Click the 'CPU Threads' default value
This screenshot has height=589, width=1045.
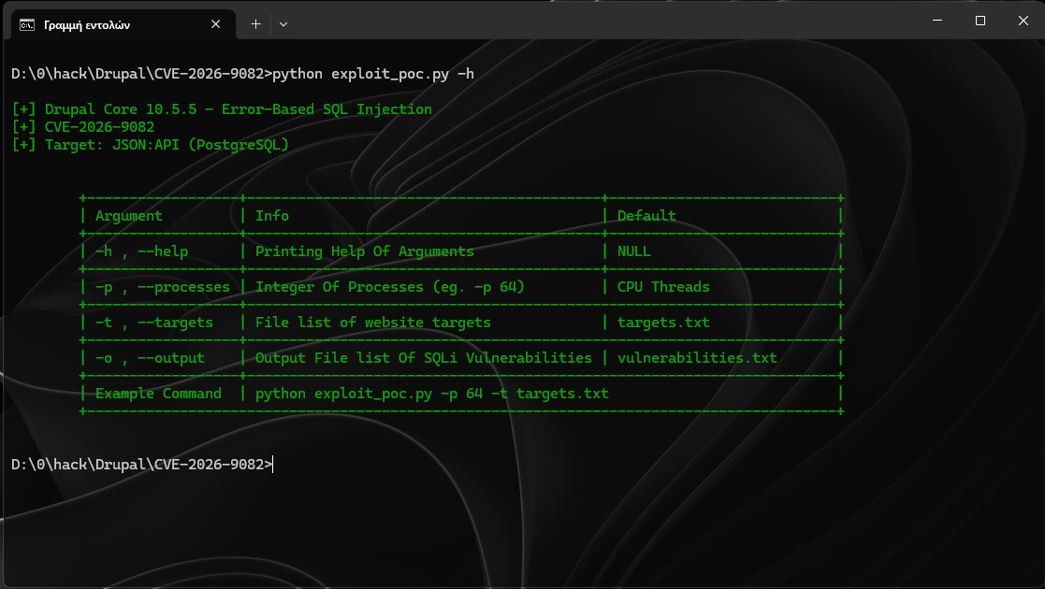point(663,287)
